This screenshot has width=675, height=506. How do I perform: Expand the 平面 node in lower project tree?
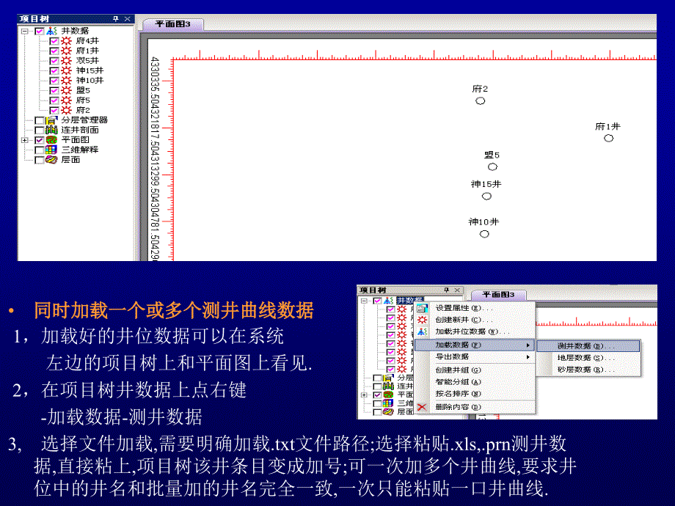click(x=364, y=395)
